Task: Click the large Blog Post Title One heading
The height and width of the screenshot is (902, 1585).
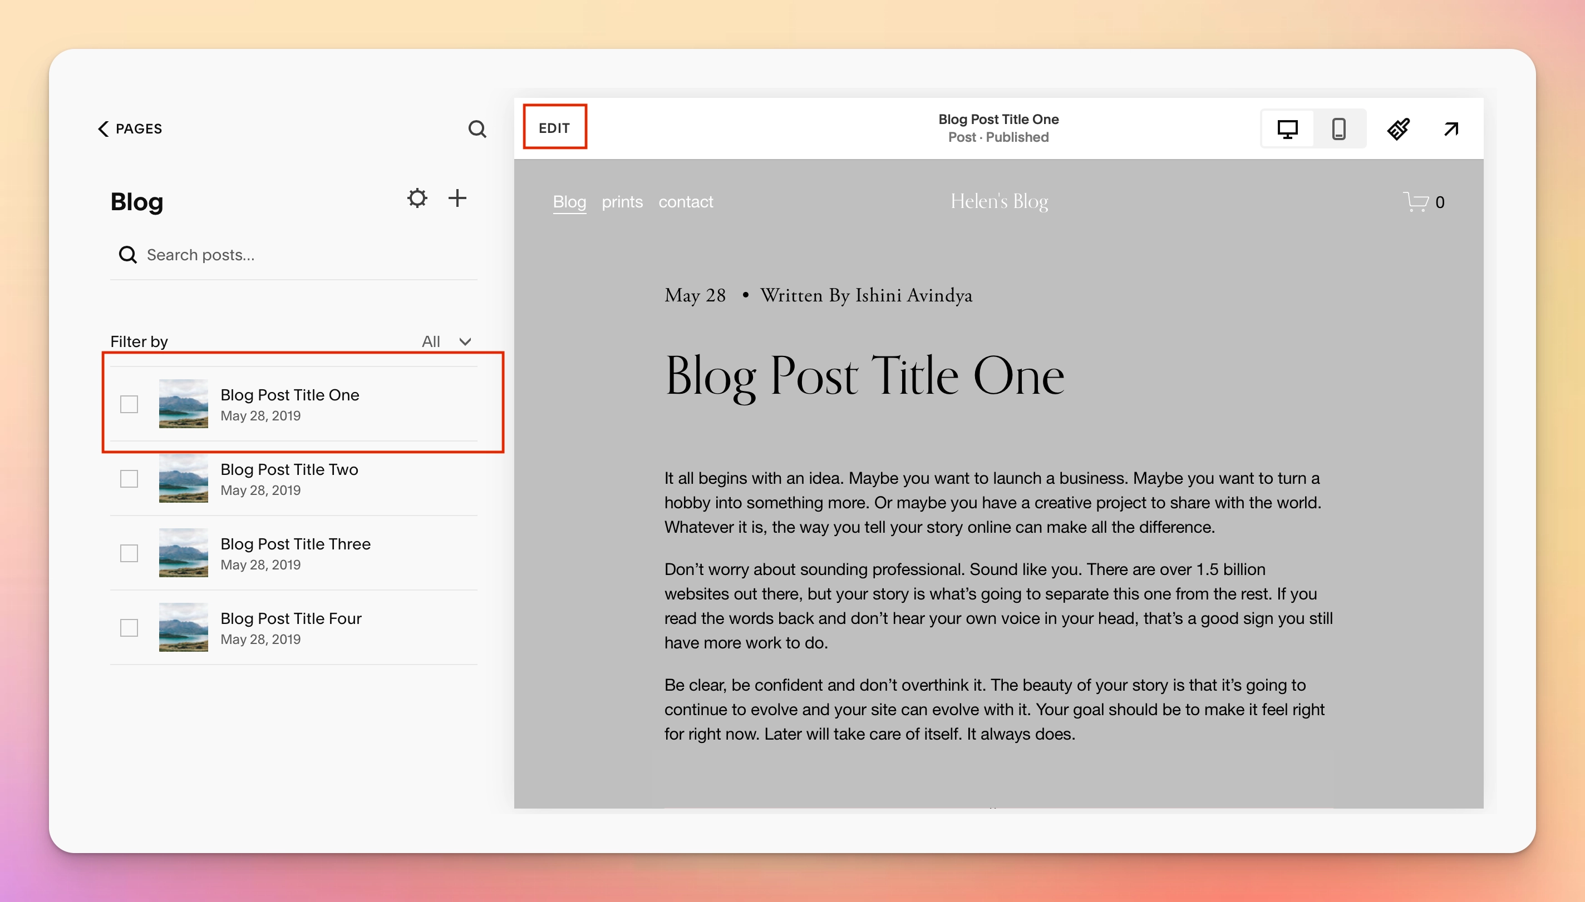Action: (x=865, y=376)
